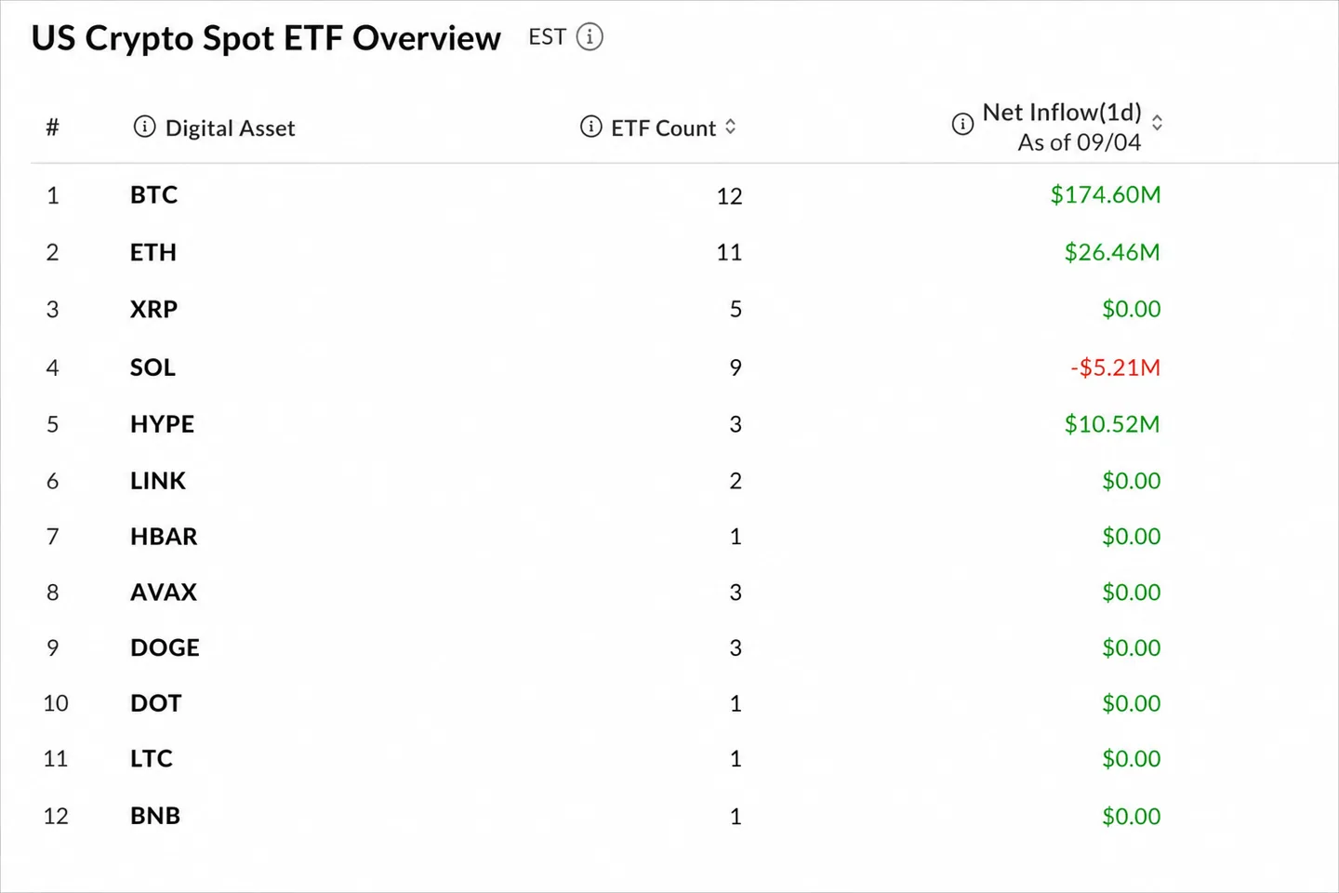Select the SOL digital asset
Viewport: 1339px width, 893px height.
point(152,367)
